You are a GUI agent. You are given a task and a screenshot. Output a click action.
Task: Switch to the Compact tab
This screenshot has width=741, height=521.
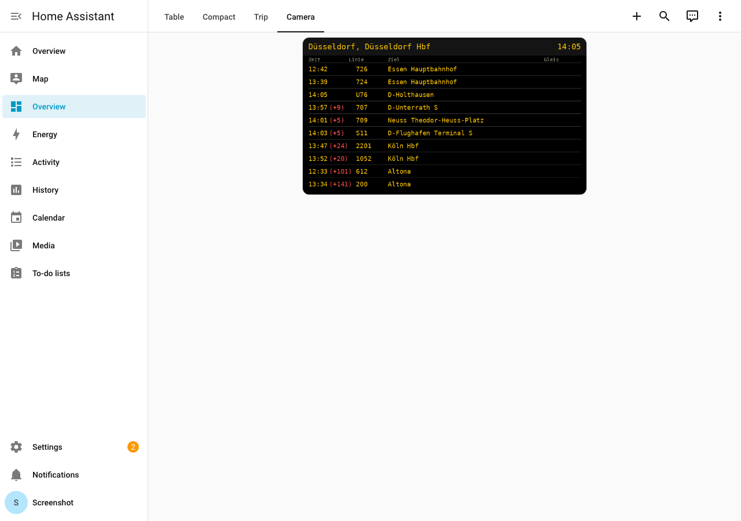click(x=219, y=17)
